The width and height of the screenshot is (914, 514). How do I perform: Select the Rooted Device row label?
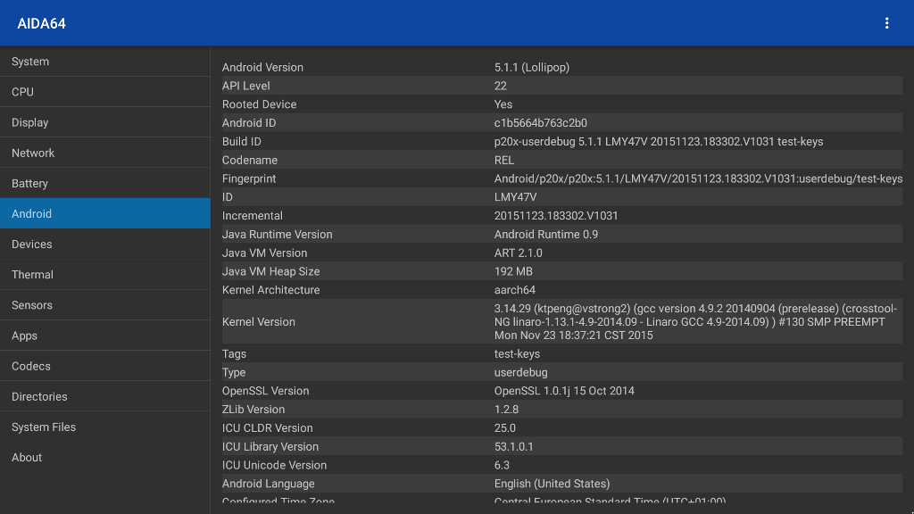pos(260,104)
